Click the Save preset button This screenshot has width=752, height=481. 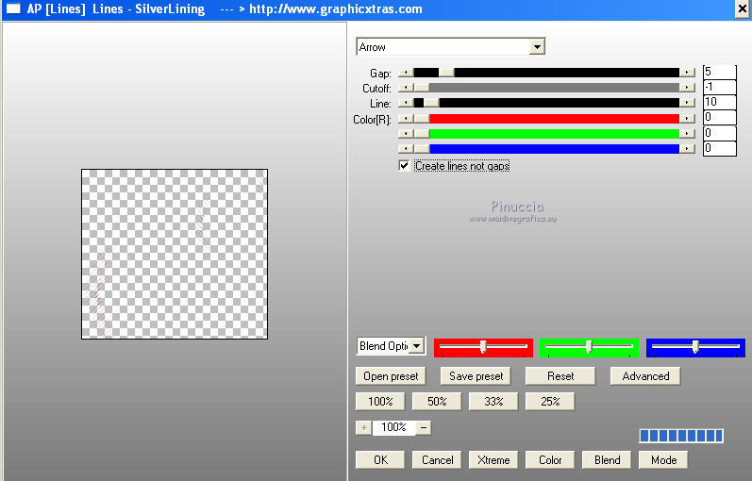tap(476, 376)
